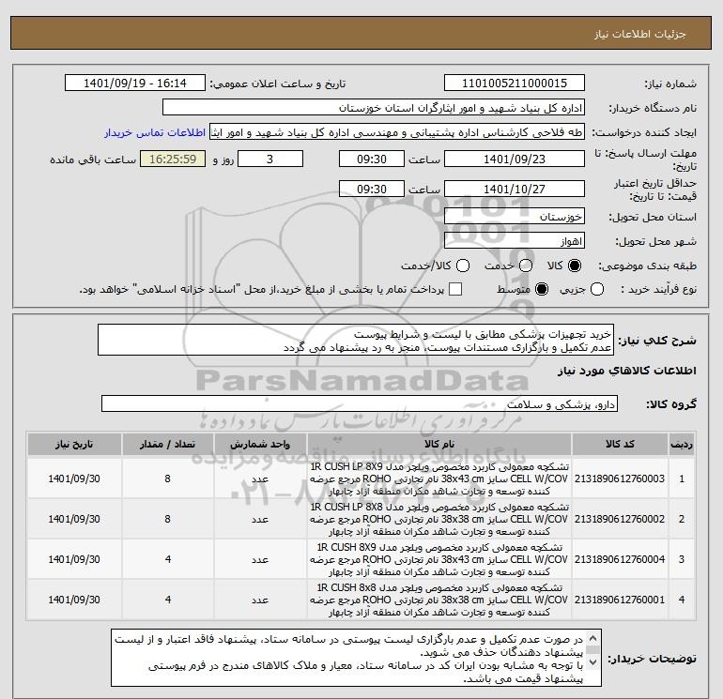Click item code 213189061276​0003
The image size is (723, 699).
[620, 479]
